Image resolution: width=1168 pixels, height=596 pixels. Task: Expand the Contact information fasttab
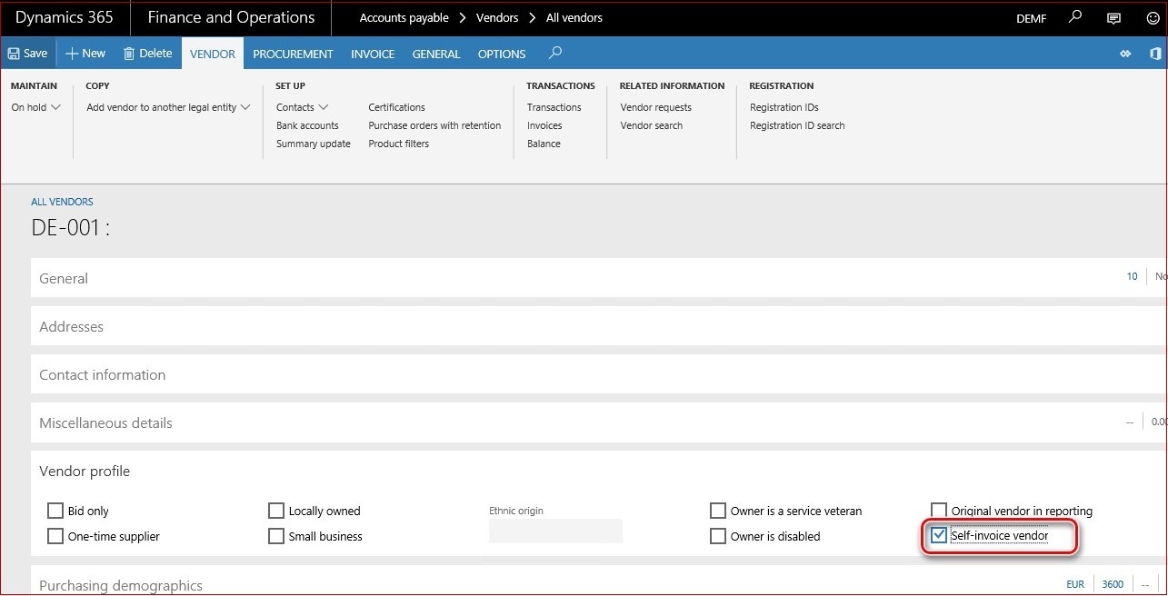coord(599,374)
